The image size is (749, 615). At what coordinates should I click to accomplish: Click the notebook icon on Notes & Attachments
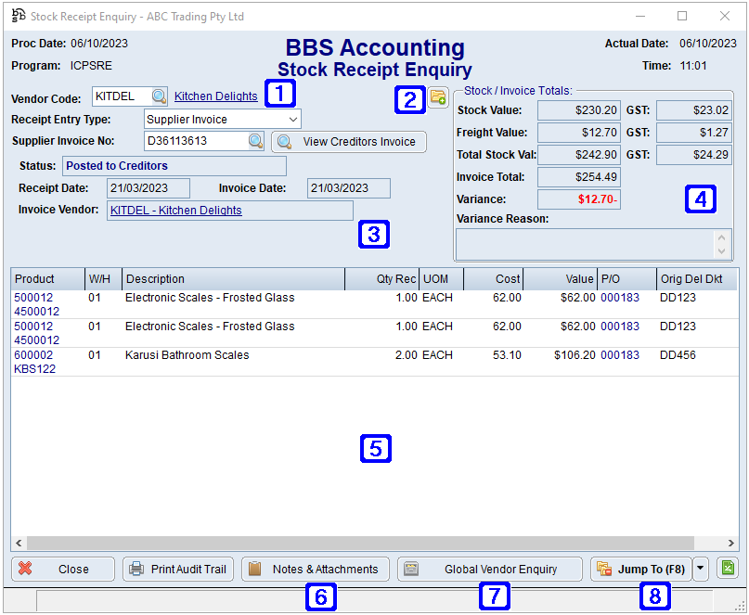click(x=254, y=569)
